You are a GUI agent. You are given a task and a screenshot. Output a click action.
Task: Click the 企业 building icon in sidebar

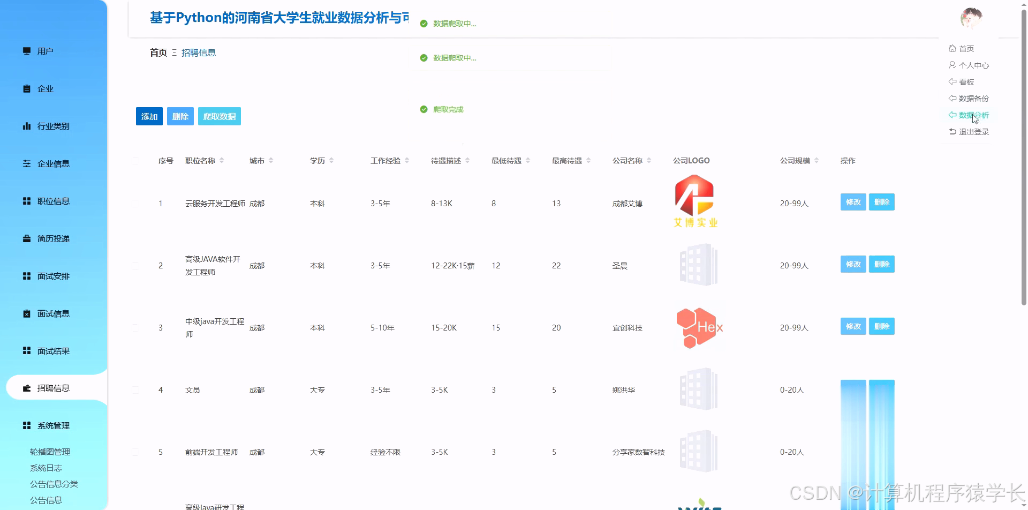click(28, 88)
